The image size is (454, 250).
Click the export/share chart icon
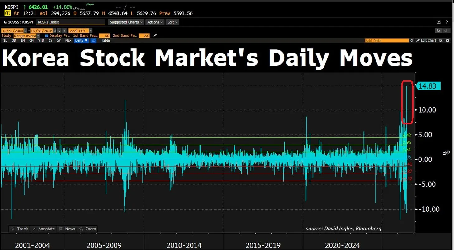pos(439,22)
